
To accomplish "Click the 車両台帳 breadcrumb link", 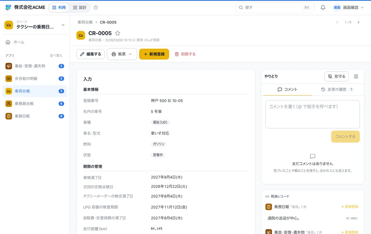I will tap(85, 22).
